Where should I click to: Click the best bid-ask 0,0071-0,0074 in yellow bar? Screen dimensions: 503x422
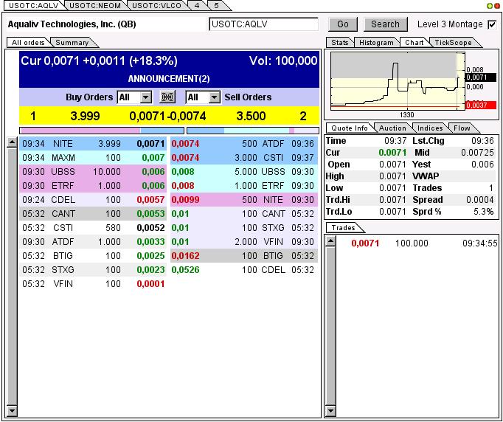(167, 116)
